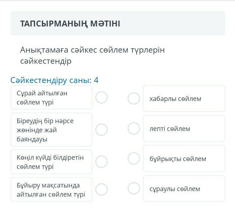The width and height of the screenshot is (235, 212).
Task: Click the 'сұраулы сөйлем' answer card
Action: pos(184,189)
